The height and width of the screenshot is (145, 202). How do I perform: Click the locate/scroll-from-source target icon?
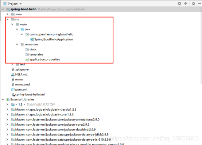pos(179,4)
